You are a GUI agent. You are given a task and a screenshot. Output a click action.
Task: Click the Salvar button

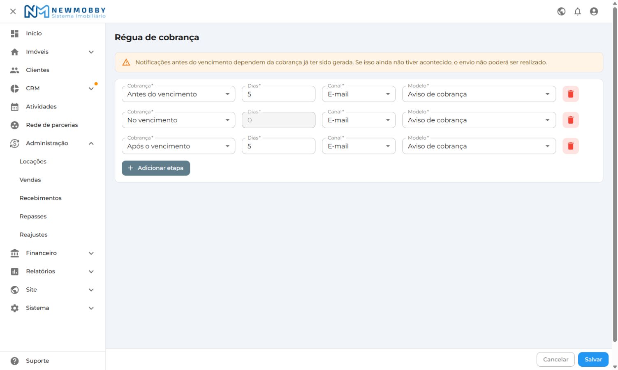[593, 359]
